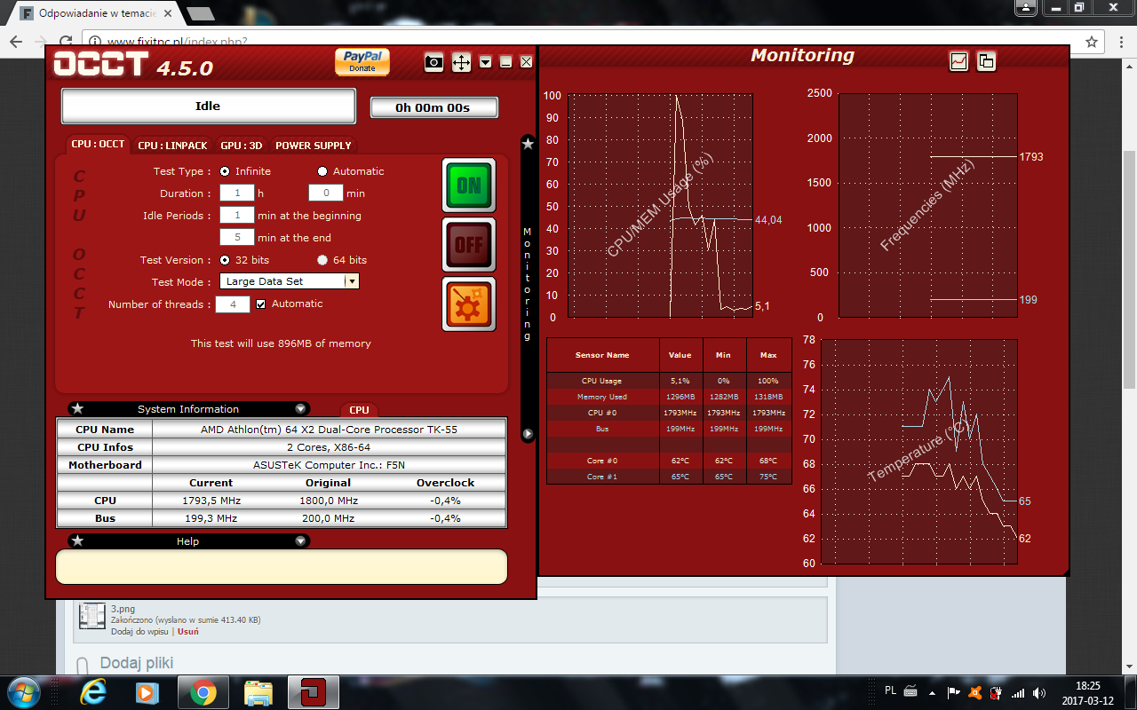Viewport: 1137px width, 710px height.
Task: Click the Duration minutes field
Action: (x=326, y=193)
